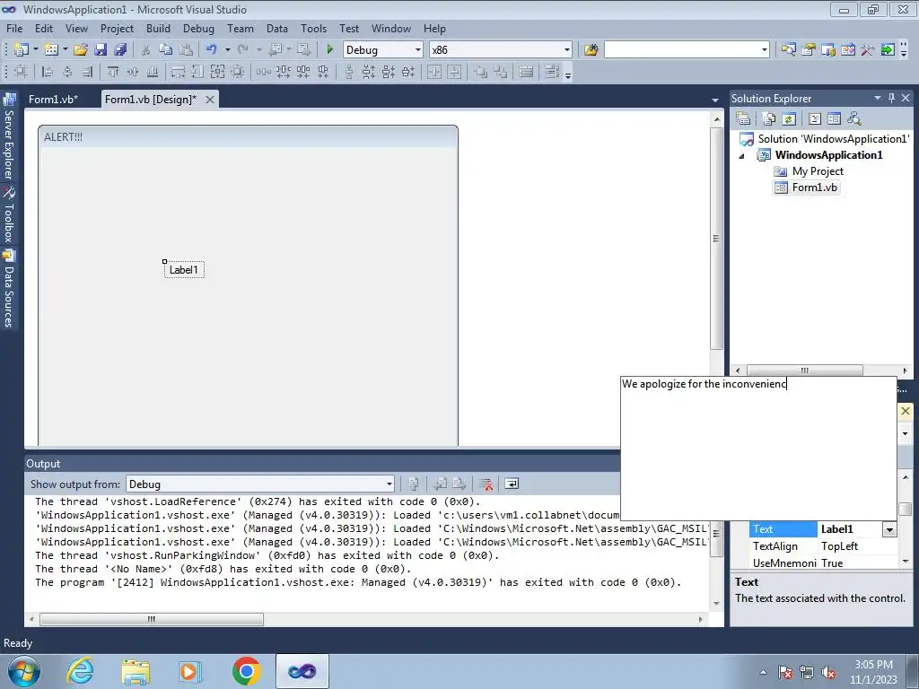919x689 pixels.
Task: Select the Label1 control on the form
Action: 184,269
